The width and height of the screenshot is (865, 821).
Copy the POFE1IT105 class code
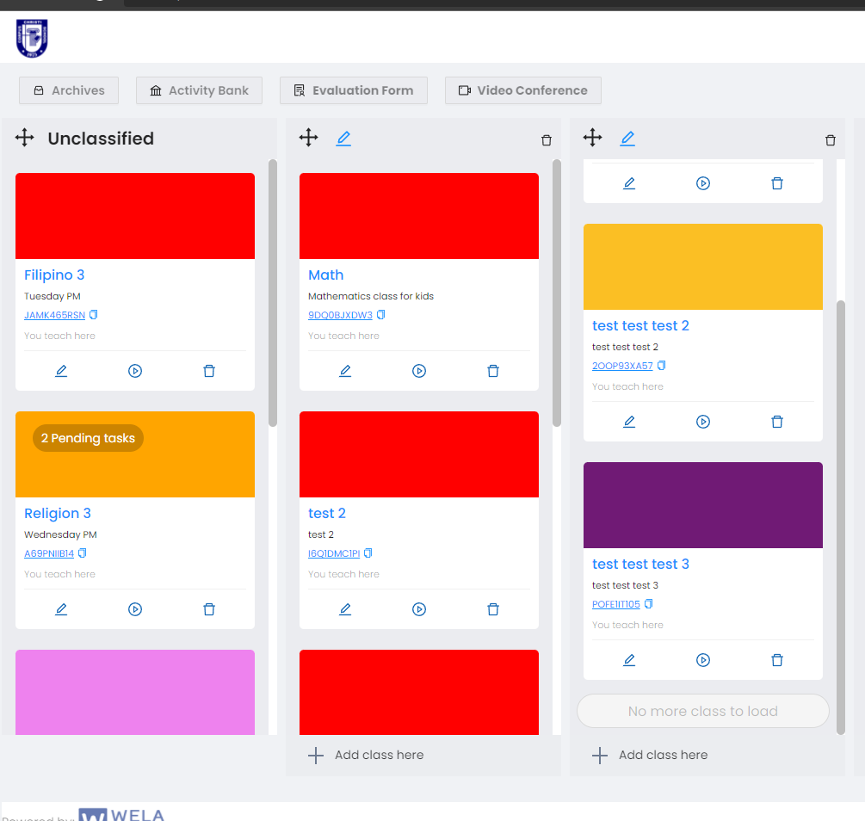click(649, 603)
